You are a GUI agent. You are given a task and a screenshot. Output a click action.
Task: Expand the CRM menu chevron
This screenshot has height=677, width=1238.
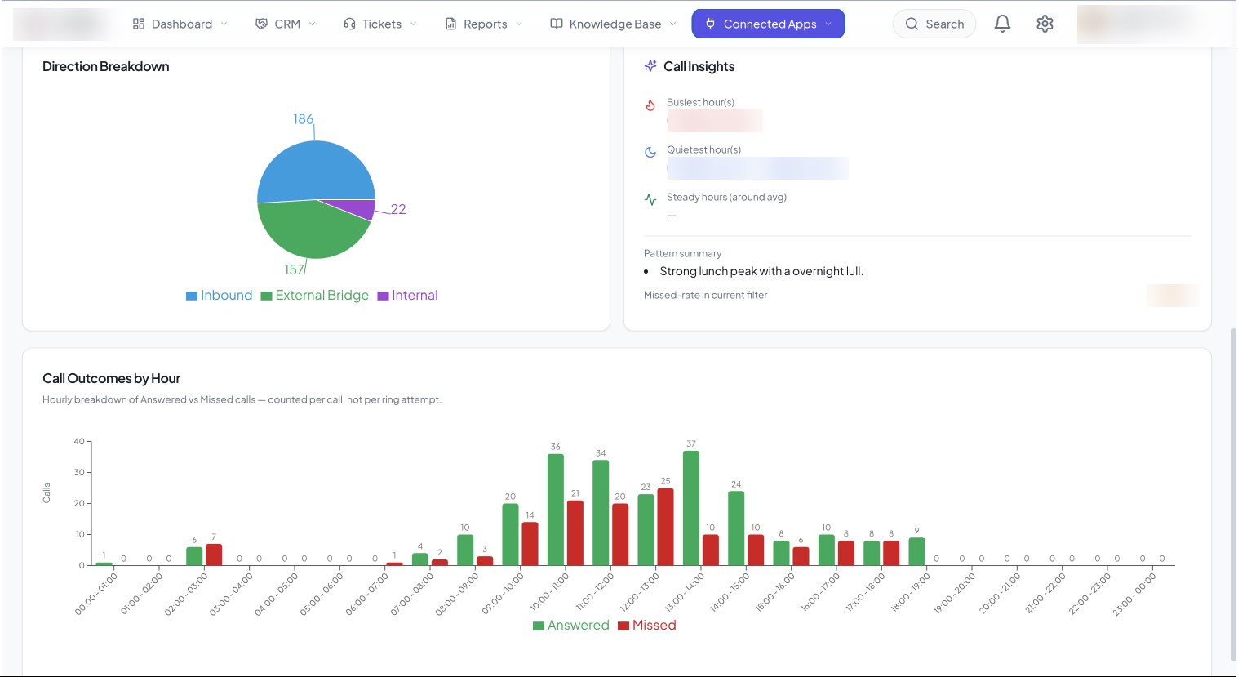click(312, 24)
